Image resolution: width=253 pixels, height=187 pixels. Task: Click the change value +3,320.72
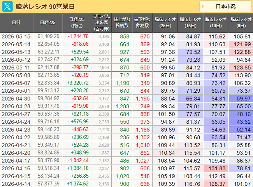tap(77, 83)
